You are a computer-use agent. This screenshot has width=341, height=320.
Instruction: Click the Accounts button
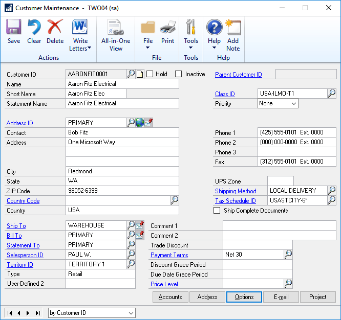pos(170,297)
